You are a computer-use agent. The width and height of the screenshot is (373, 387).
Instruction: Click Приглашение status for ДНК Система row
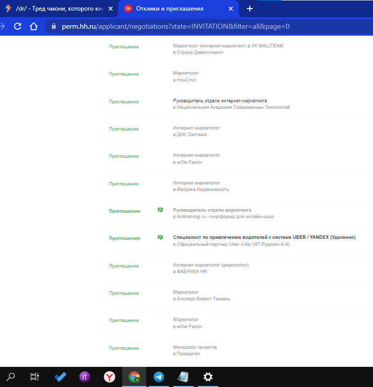pyautogui.click(x=124, y=129)
